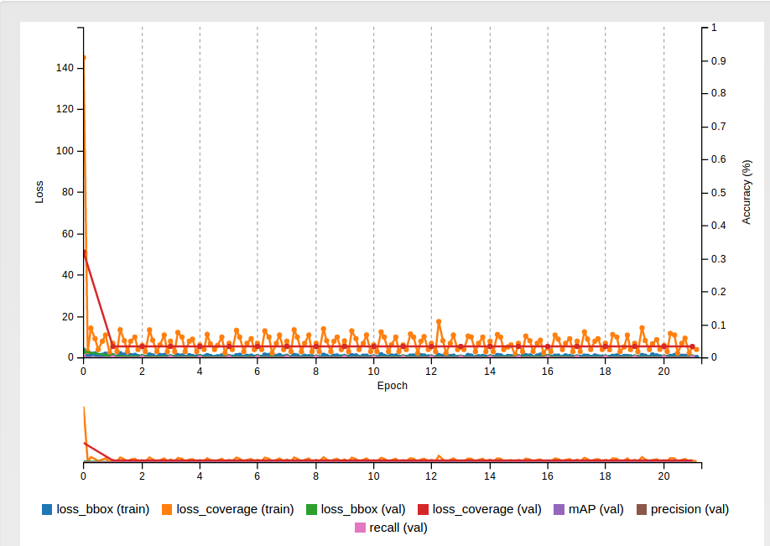Click the Epoch axis label to open options
Image resolution: width=770 pixels, height=546 pixels.
[x=391, y=385]
